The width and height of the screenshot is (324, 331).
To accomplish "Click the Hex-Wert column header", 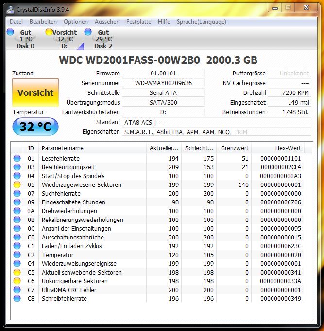I will 278,148.
